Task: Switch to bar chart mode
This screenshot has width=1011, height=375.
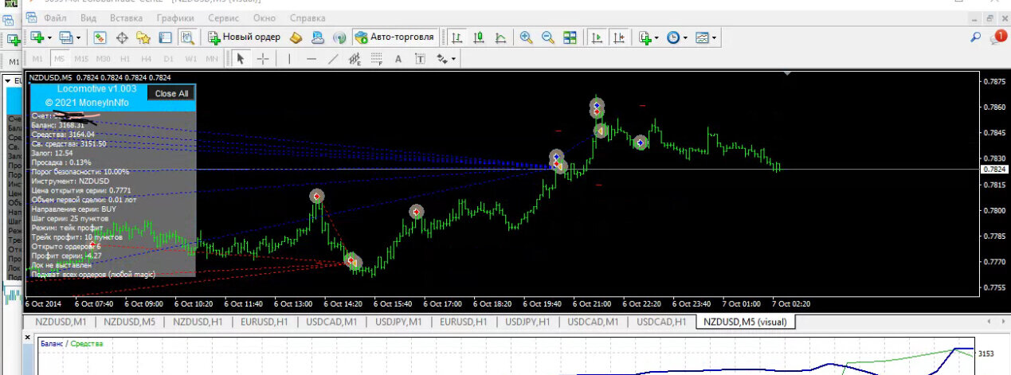Action: point(457,37)
